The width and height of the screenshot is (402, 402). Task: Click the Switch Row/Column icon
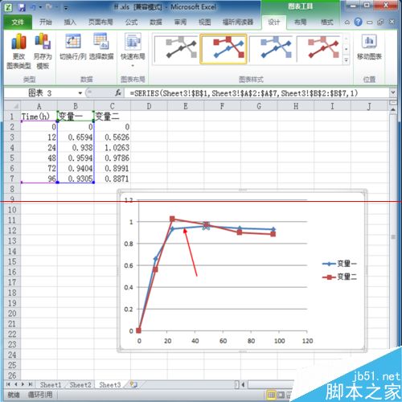click(73, 47)
